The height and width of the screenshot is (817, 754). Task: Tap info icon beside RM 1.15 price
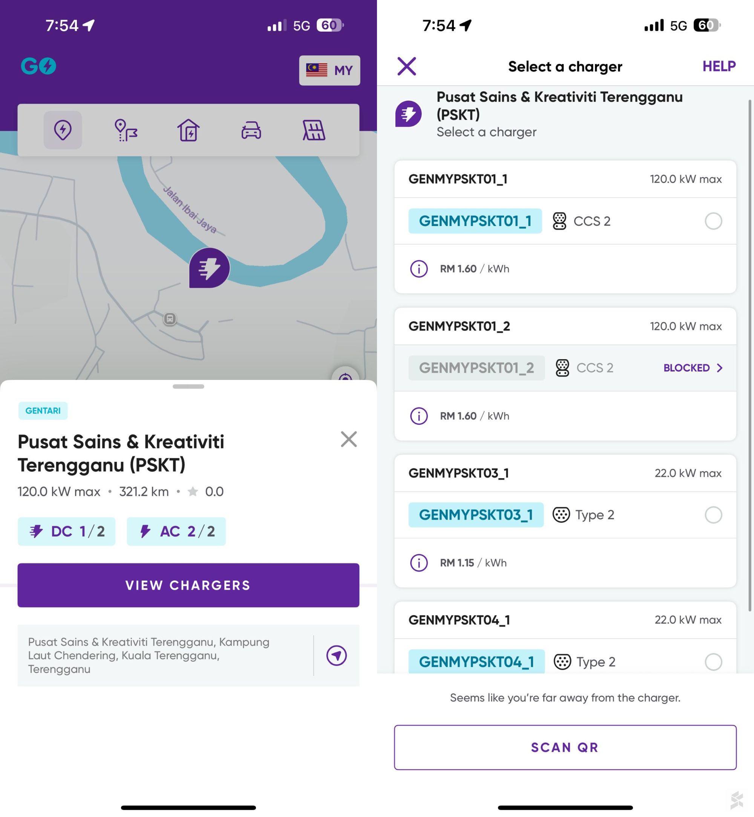[x=418, y=563]
